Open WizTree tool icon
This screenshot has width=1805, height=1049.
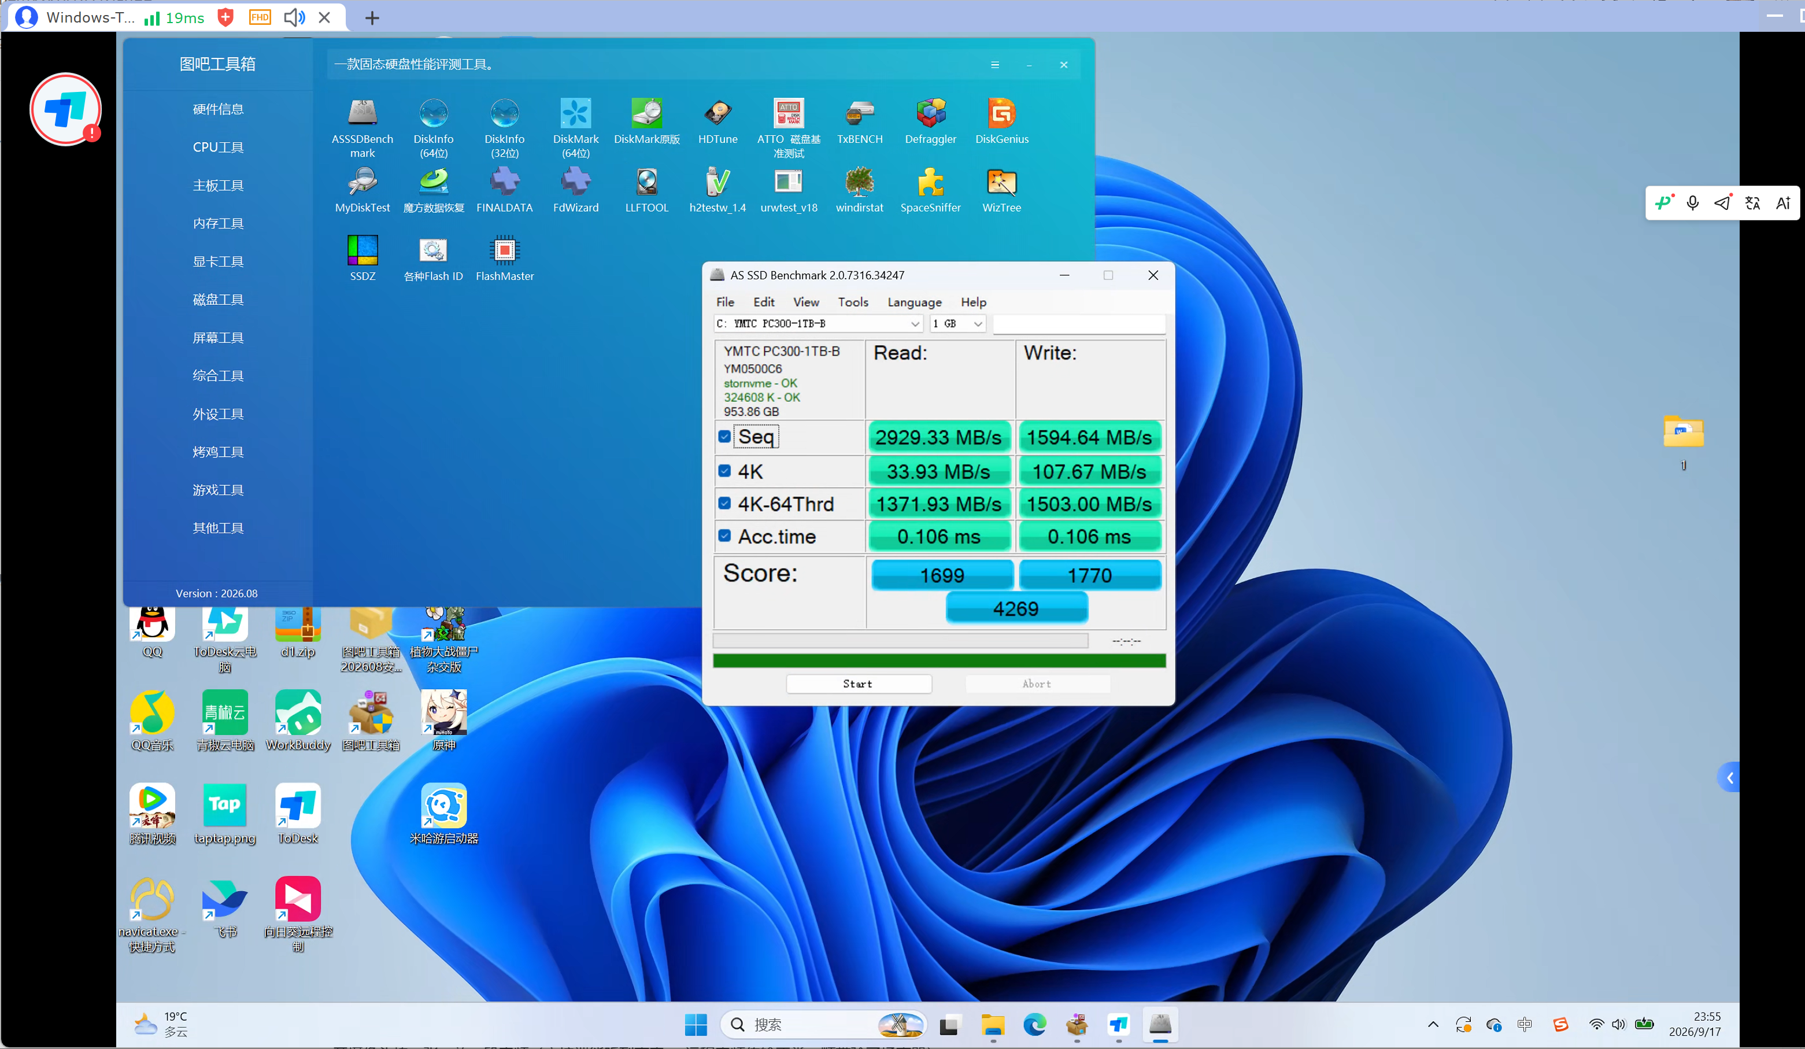[1001, 182]
